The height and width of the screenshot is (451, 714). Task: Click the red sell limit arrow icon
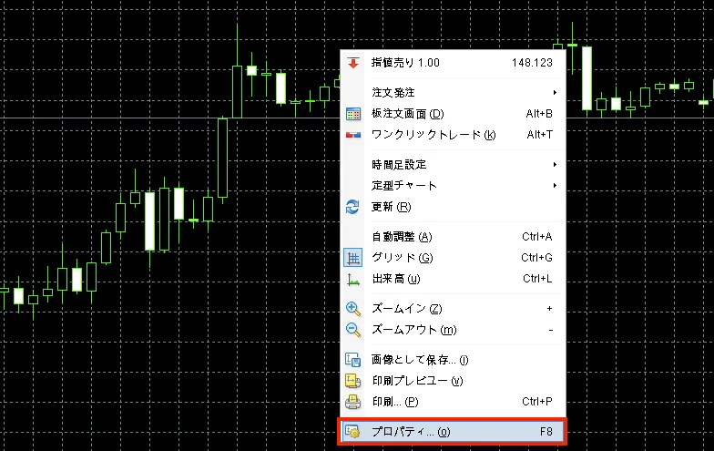point(353,63)
